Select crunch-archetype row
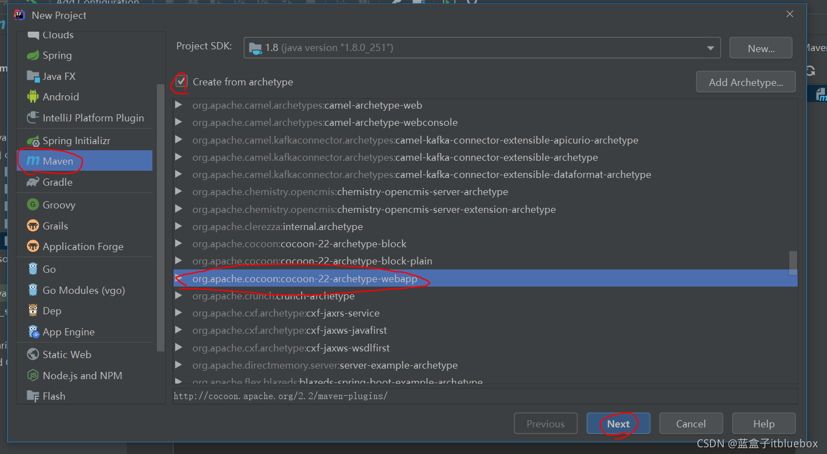The image size is (827, 454). (x=486, y=296)
